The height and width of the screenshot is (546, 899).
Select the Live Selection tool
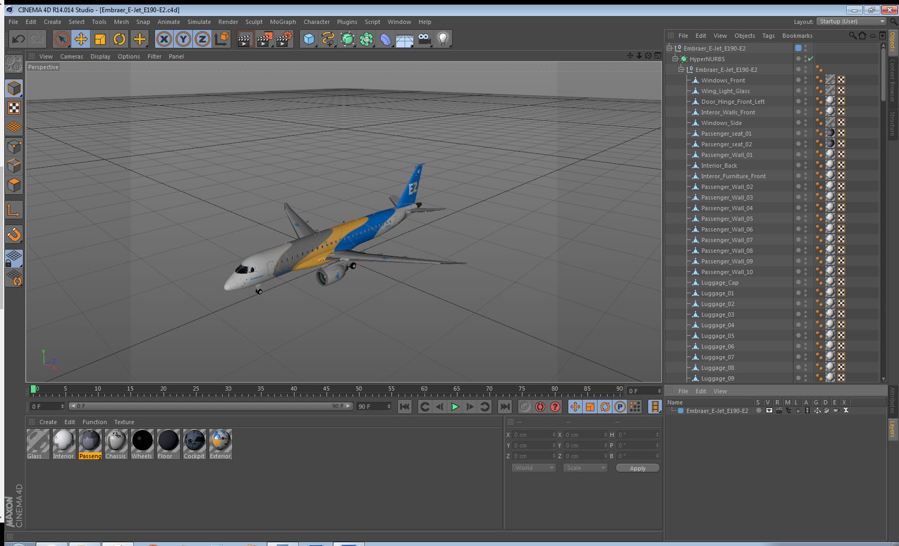click(62, 39)
